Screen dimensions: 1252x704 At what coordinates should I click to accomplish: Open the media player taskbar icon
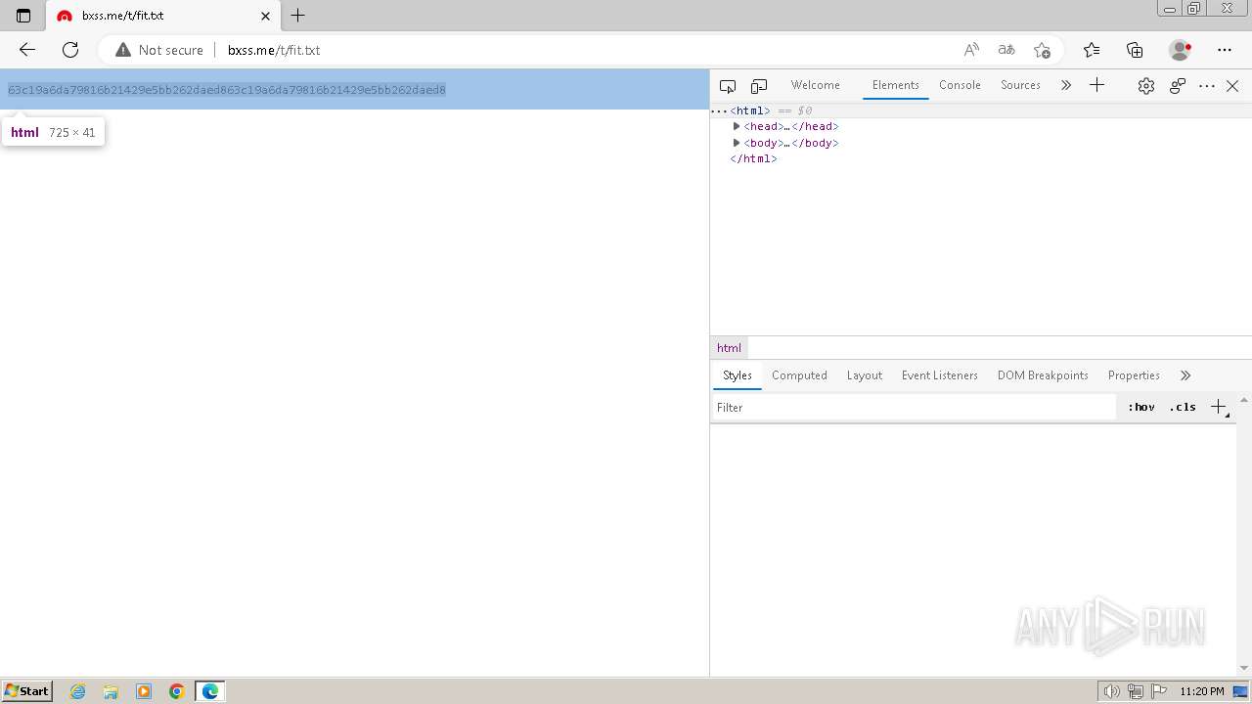point(144,691)
